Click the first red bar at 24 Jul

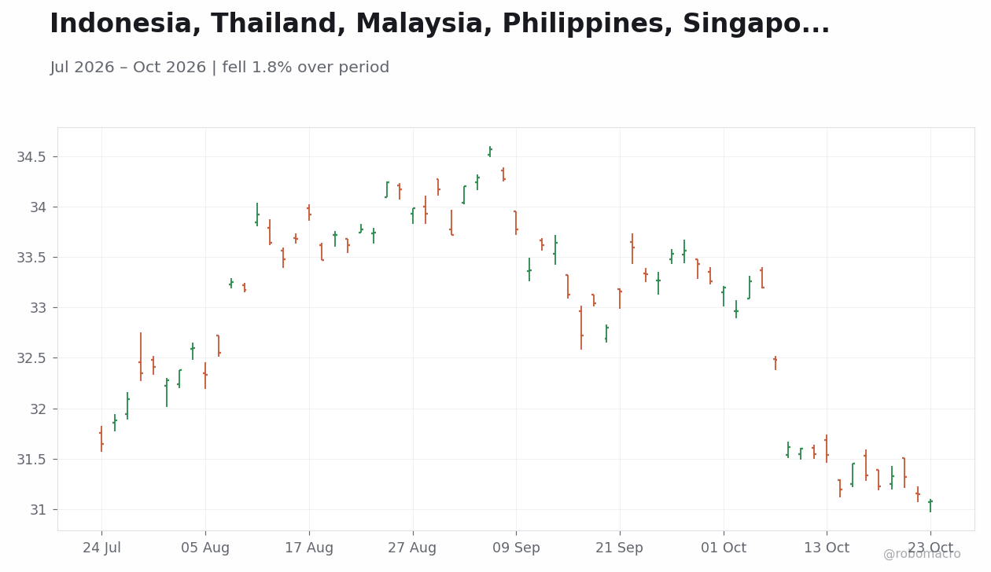(101, 438)
